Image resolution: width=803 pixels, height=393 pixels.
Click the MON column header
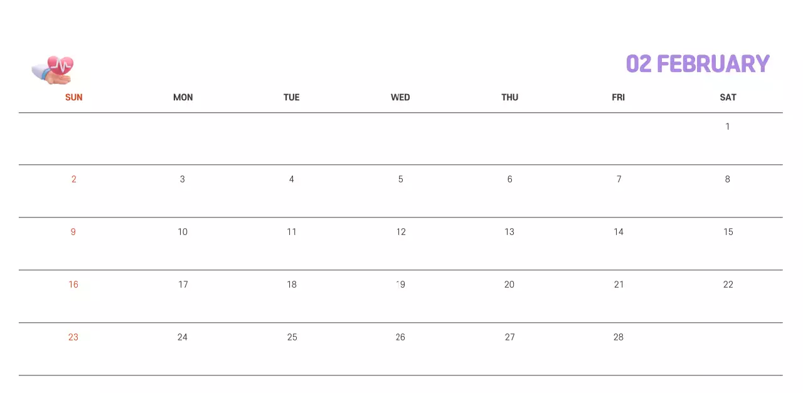tap(183, 97)
